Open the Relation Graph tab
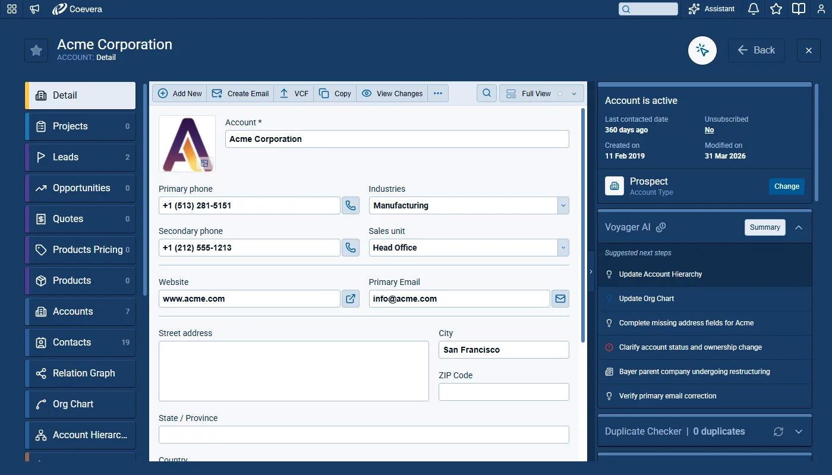 [80, 373]
